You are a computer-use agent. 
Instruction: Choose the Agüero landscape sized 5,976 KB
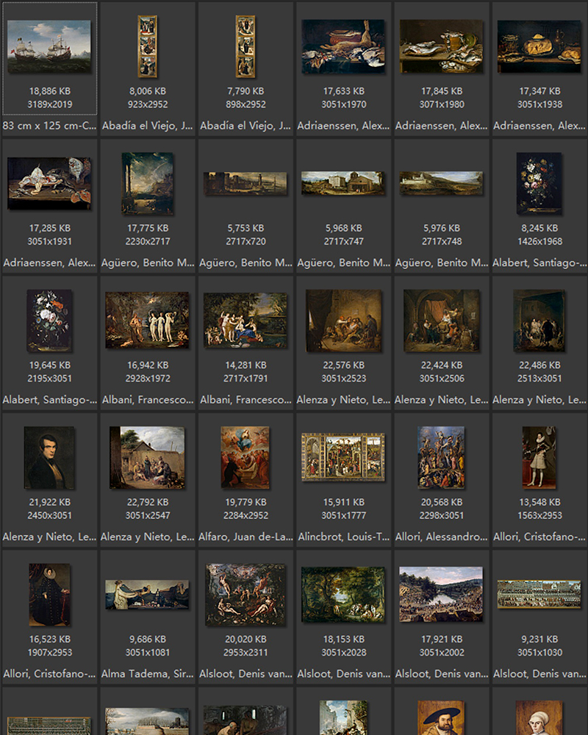441,184
